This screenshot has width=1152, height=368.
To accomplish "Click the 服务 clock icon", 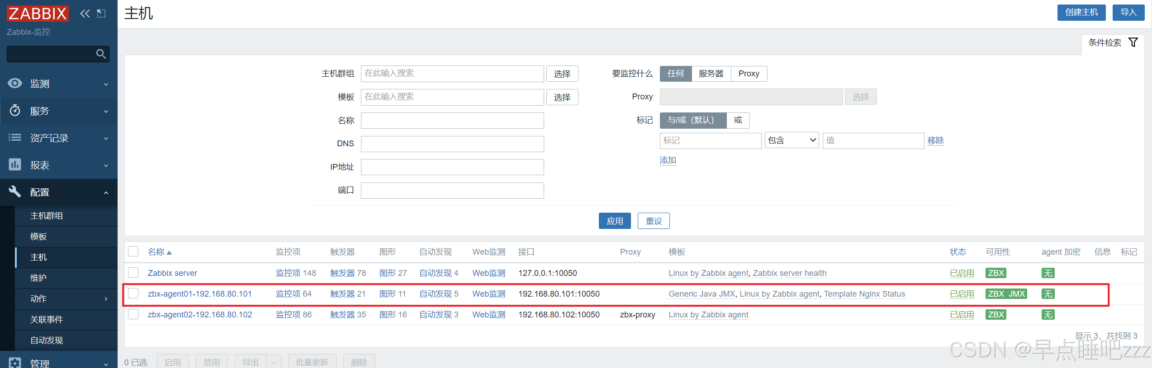I will tap(15, 111).
